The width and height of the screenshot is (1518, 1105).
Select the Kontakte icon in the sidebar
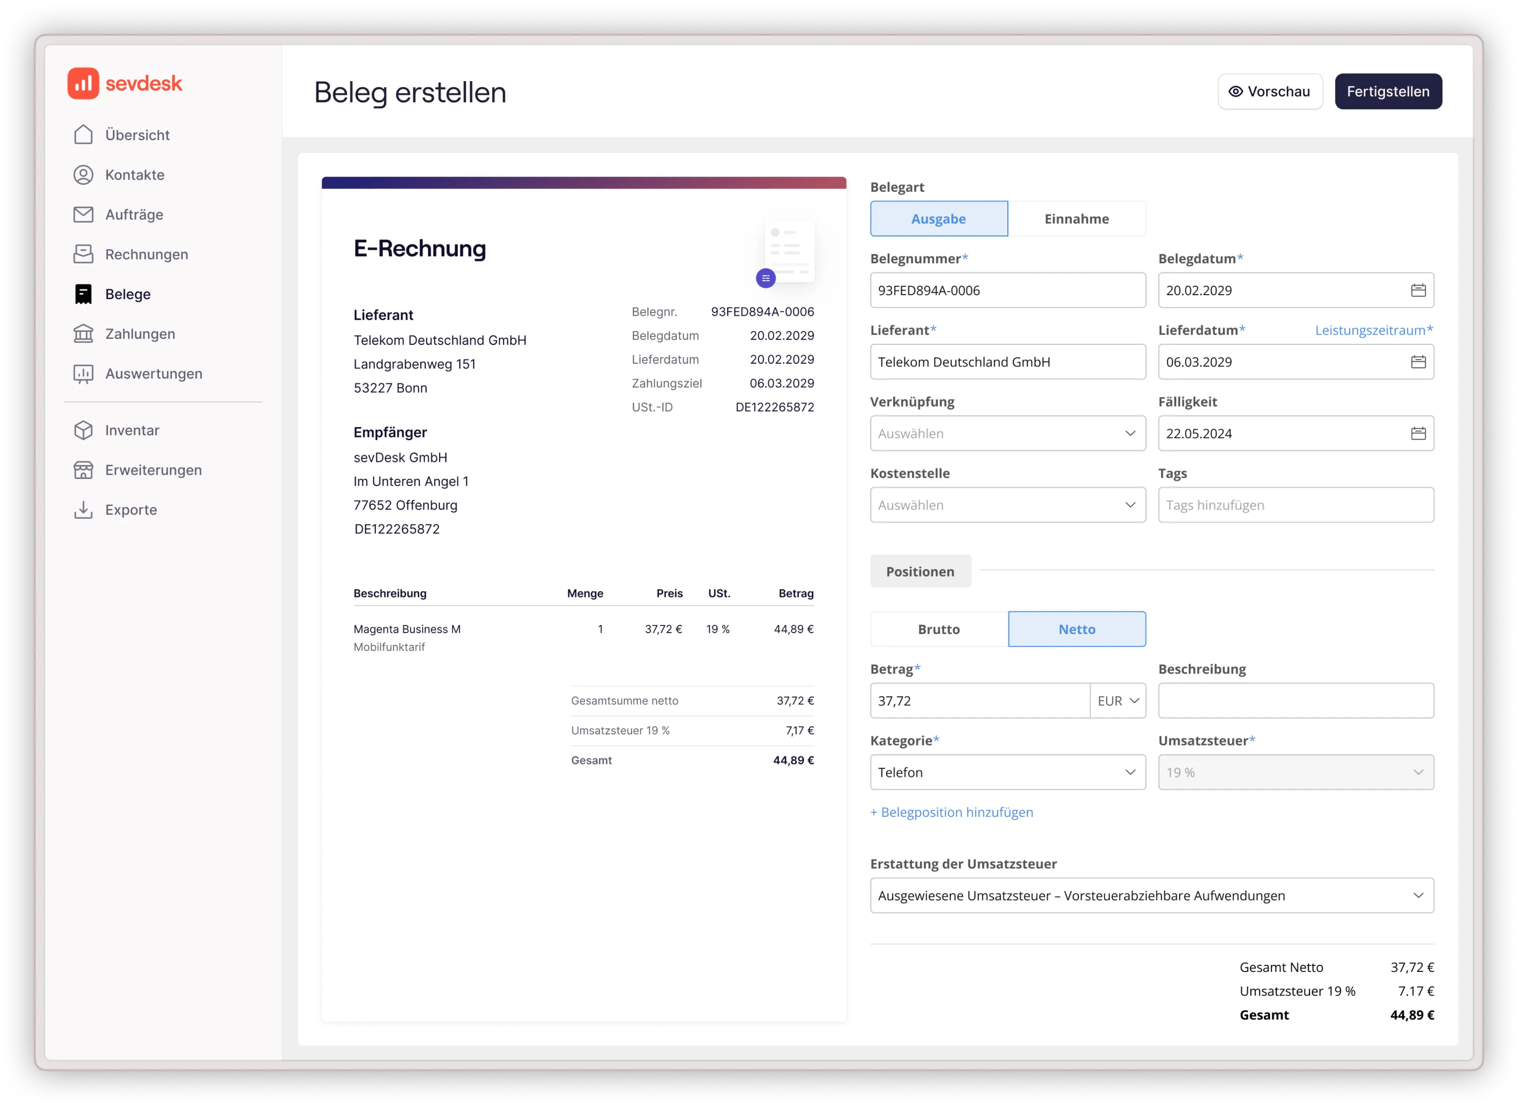(x=83, y=174)
